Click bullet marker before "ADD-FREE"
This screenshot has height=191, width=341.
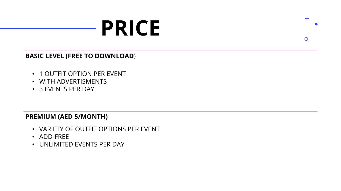pyautogui.click(x=33, y=137)
